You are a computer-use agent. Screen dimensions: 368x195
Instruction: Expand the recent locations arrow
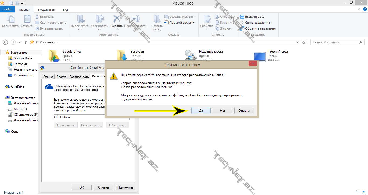click(x=19, y=42)
